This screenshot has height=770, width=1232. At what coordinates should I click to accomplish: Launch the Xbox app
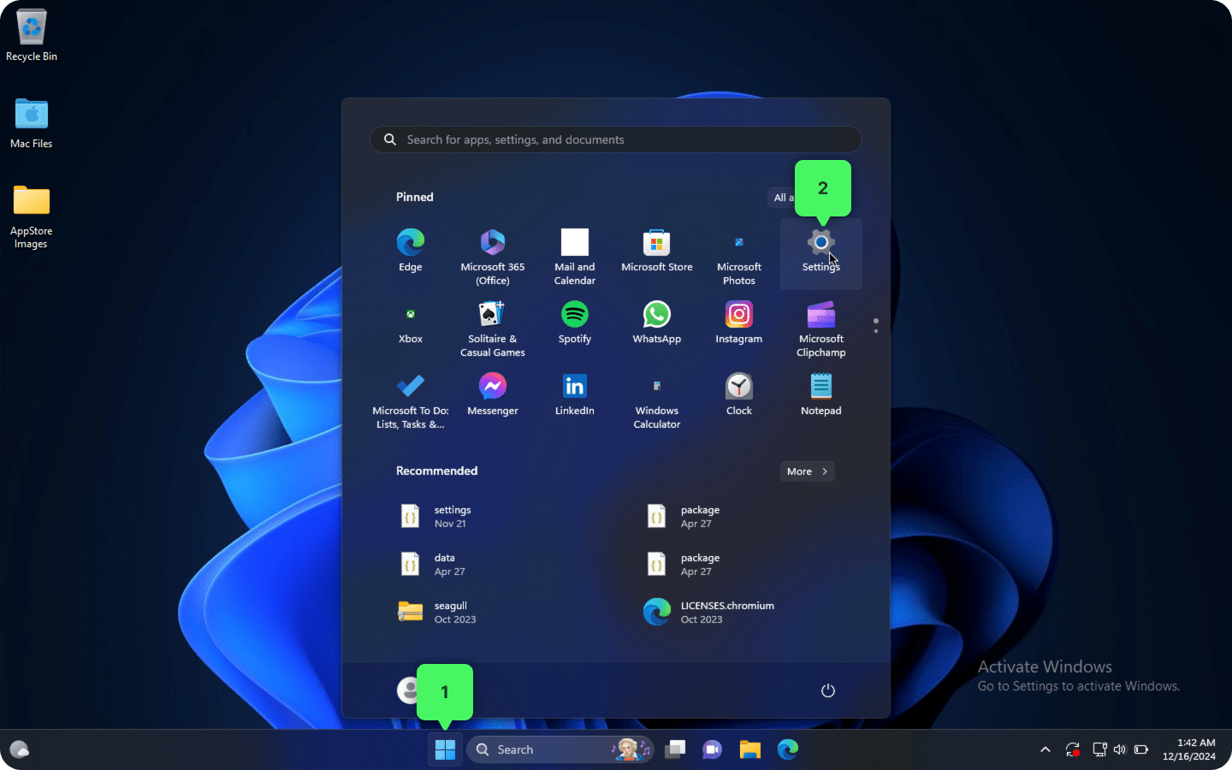pos(411,323)
